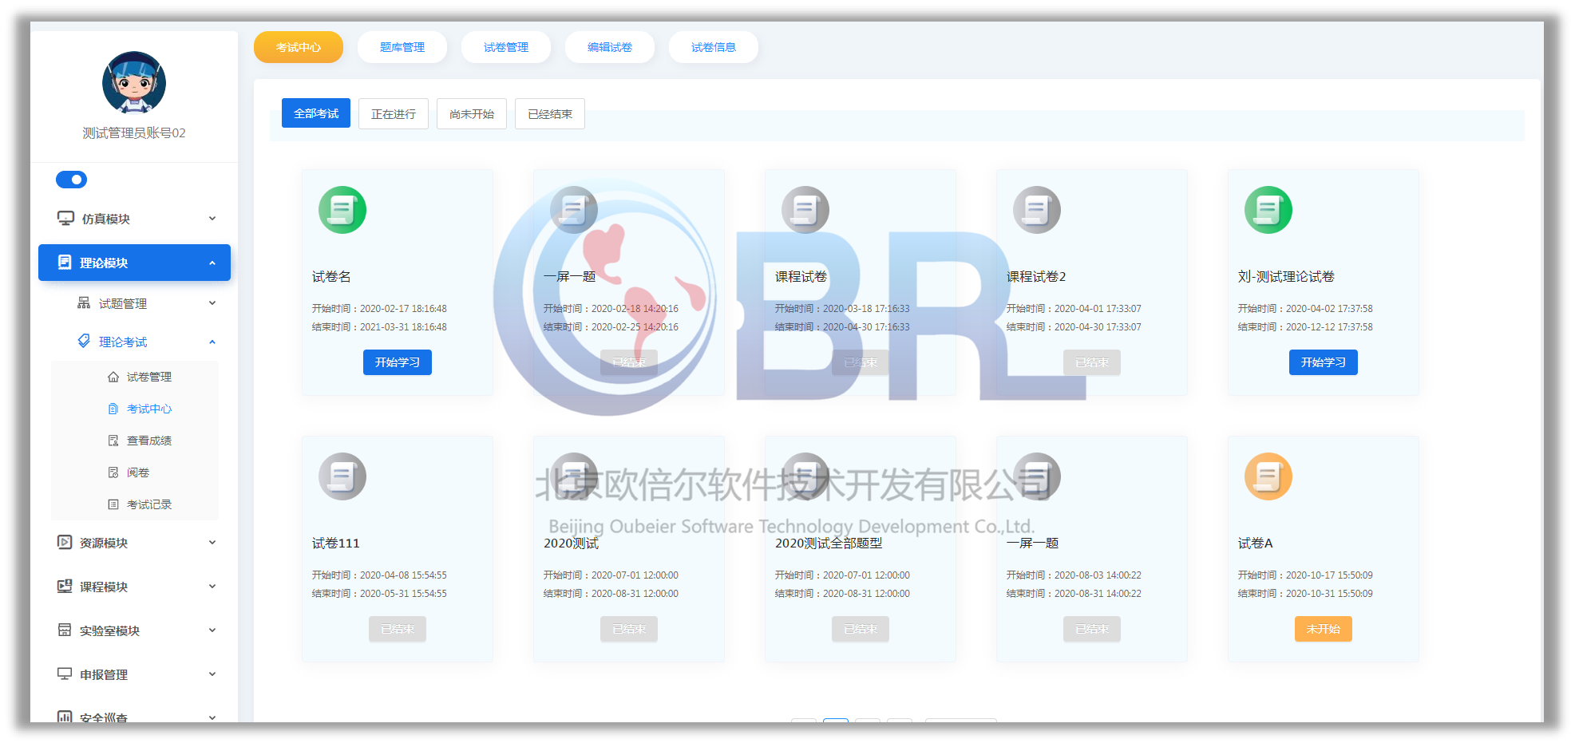Click the 阅卷 icon

click(x=113, y=472)
